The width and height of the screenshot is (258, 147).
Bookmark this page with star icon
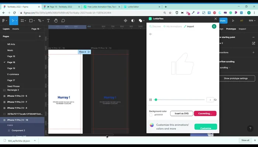point(170,13)
